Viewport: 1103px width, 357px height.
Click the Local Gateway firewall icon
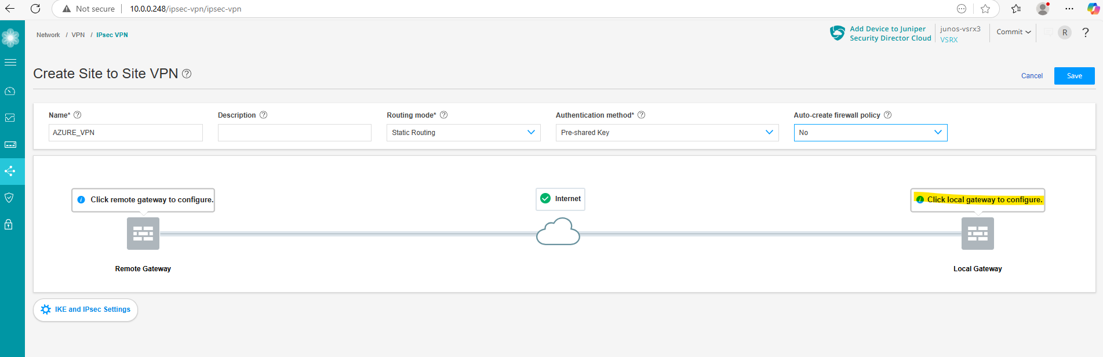tap(978, 234)
